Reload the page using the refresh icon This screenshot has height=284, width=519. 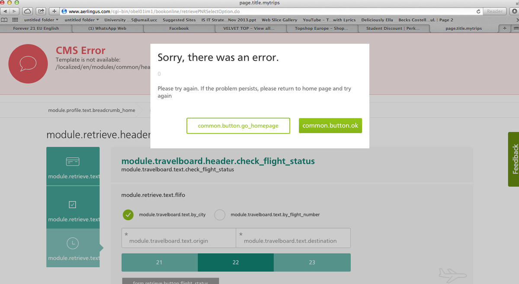(478, 11)
